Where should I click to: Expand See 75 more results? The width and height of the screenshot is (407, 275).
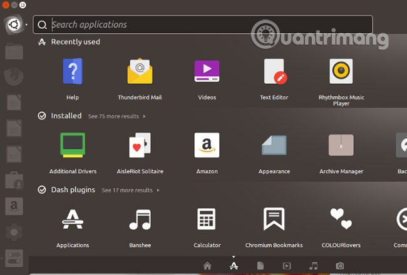click(x=116, y=116)
